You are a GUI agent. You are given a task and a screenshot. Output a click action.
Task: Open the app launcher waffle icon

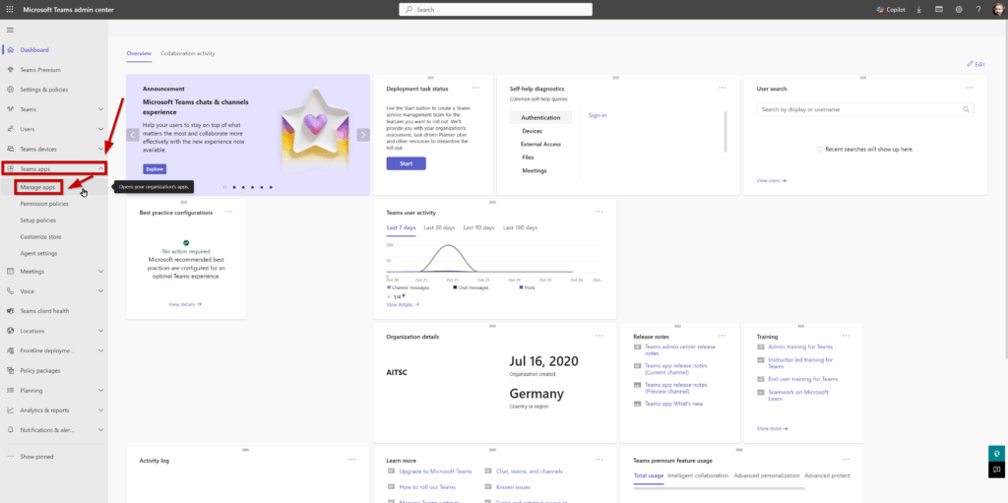(10, 9)
